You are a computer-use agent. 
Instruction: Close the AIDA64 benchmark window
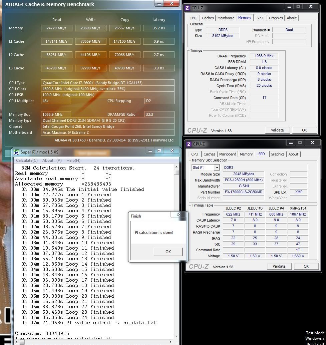click(172, 4)
